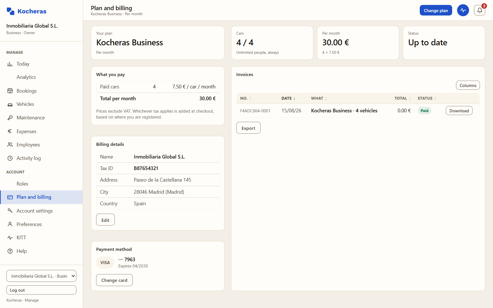Open Maintenance via its wrench icon
493x308 pixels.
click(10, 118)
